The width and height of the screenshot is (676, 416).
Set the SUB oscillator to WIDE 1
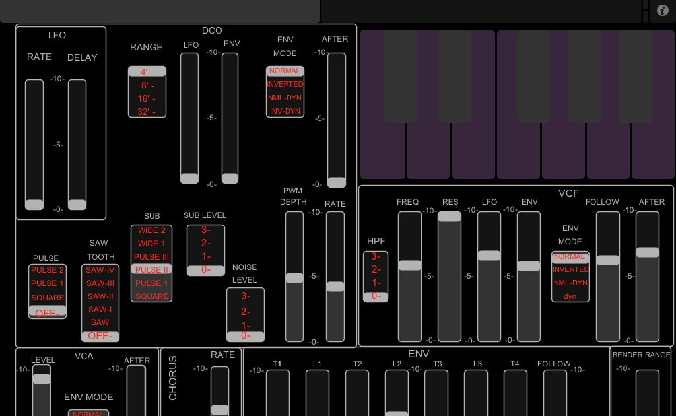click(x=151, y=244)
